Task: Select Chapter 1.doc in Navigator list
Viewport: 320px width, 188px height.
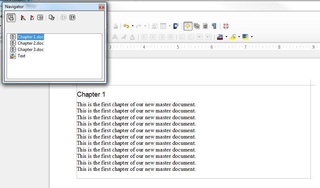Action: coord(31,37)
